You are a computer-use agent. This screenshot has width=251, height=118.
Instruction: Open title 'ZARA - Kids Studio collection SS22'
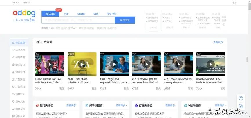[79, 81]
